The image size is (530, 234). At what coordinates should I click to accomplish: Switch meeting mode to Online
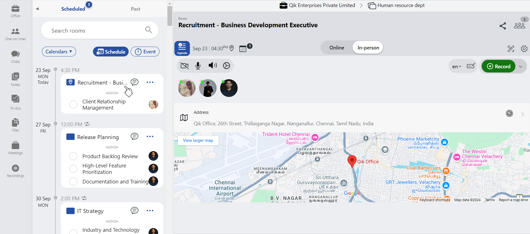click(336, 48)
